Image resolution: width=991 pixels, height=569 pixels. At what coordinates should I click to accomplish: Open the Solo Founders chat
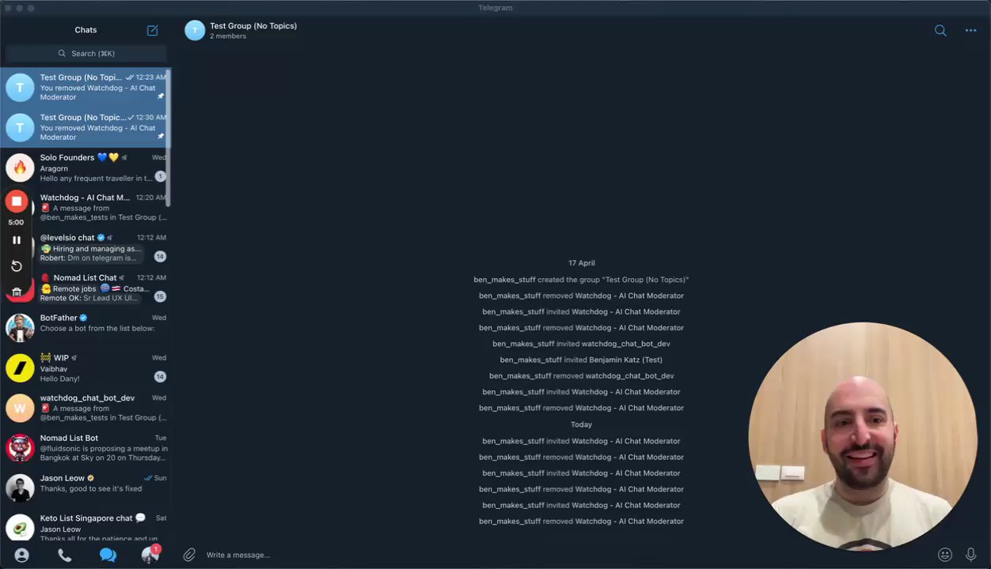click(85, 168)
